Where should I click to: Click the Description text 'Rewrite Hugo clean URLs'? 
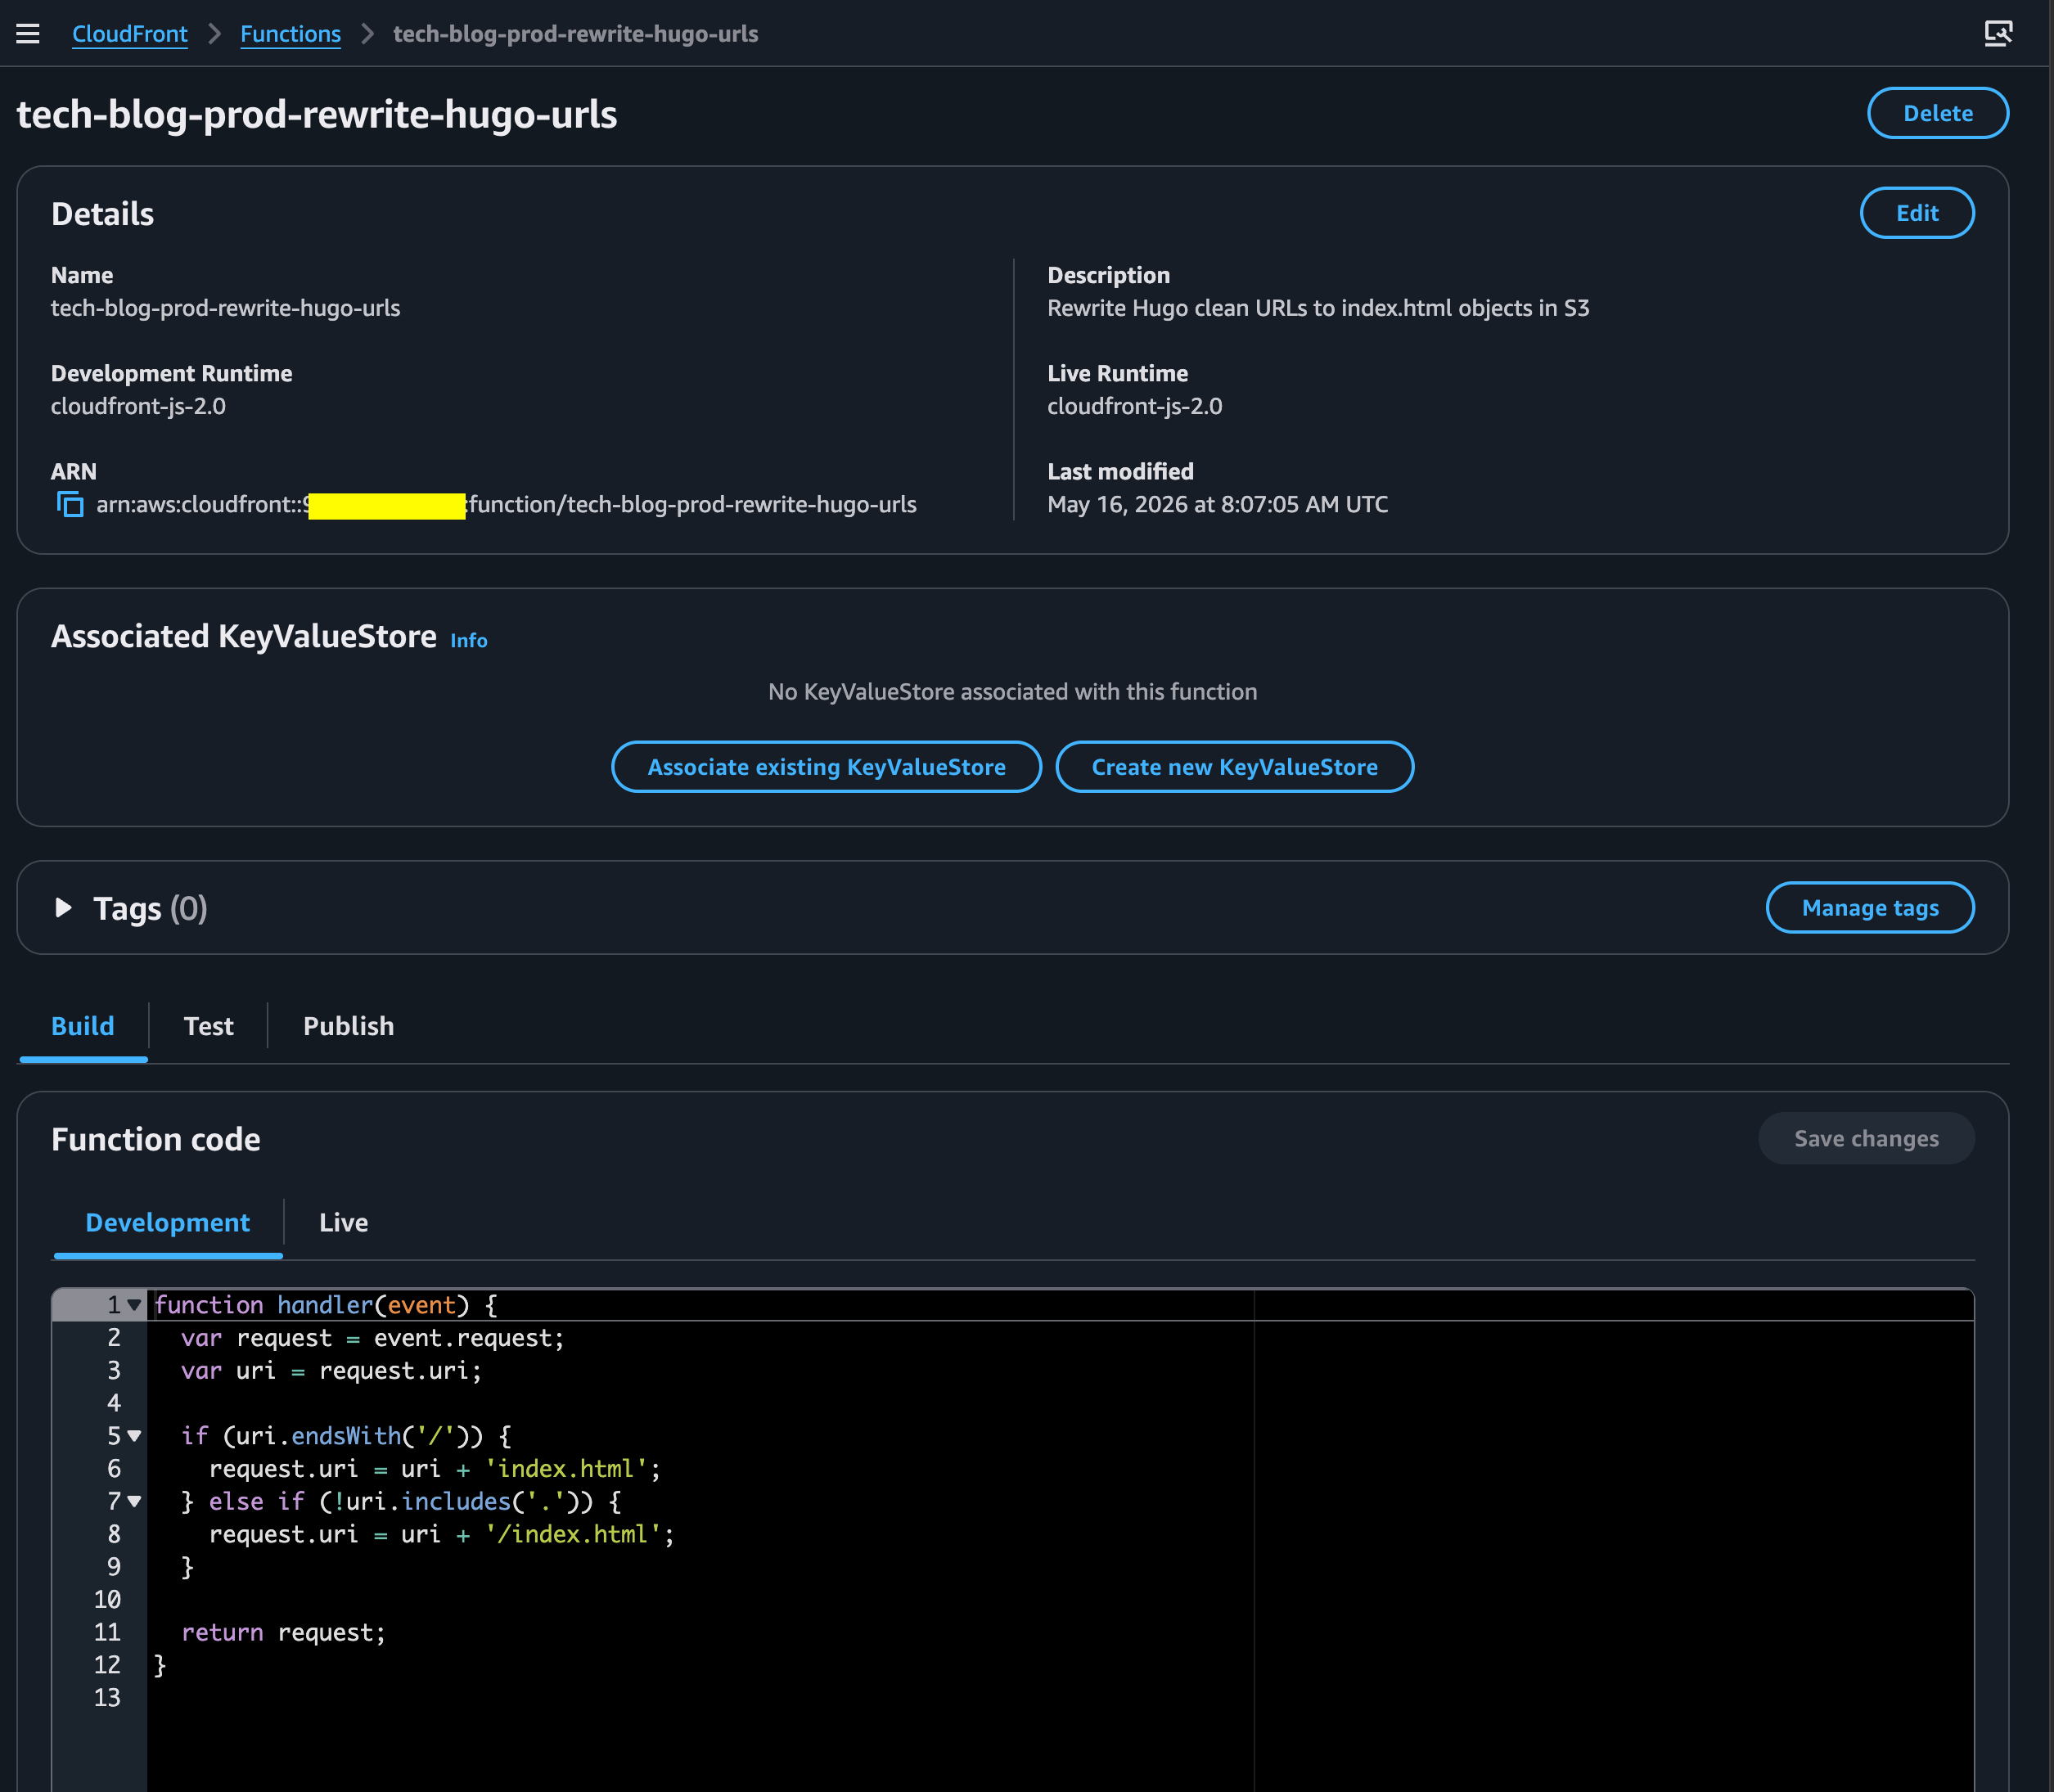(x=1317, y=309)
